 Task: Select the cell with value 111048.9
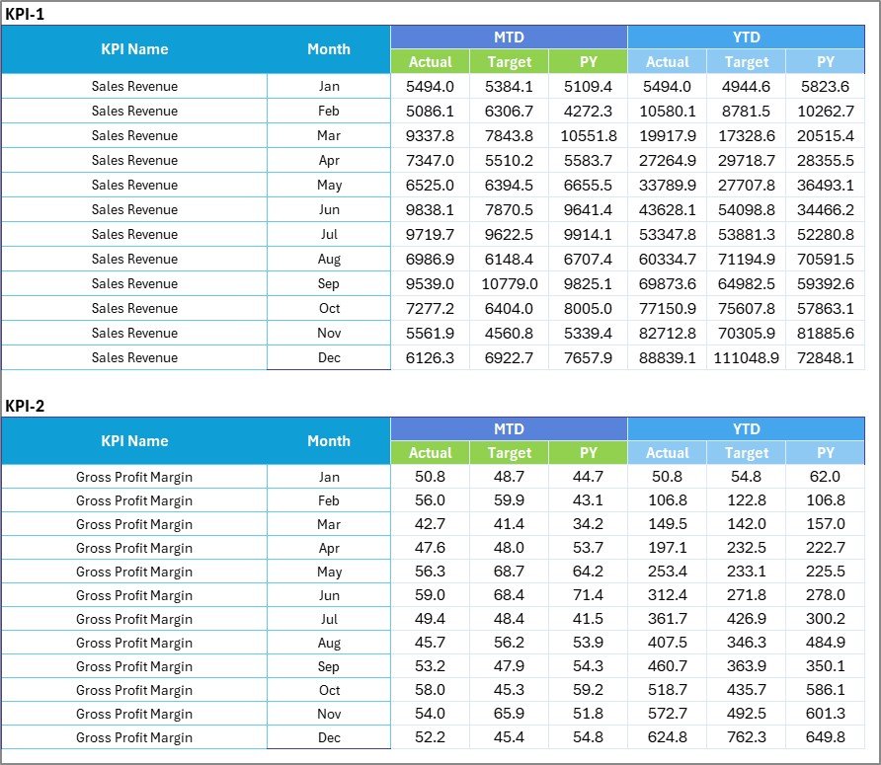[746, 357]
